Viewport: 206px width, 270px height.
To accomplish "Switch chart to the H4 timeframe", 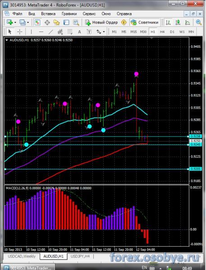I will pyautogui.click(x=162, y=32).
